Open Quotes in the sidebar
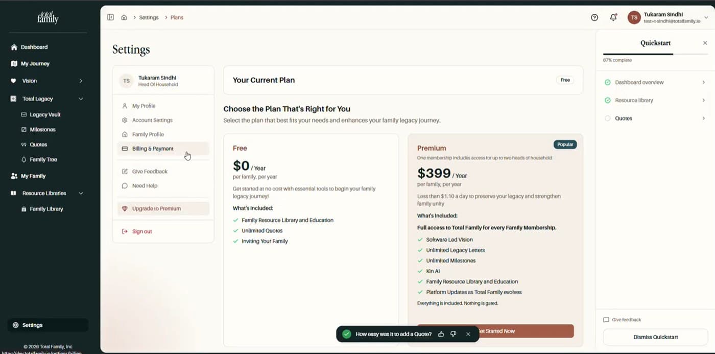This screenshot has height=354, width=715. click(x=38, y=145)
